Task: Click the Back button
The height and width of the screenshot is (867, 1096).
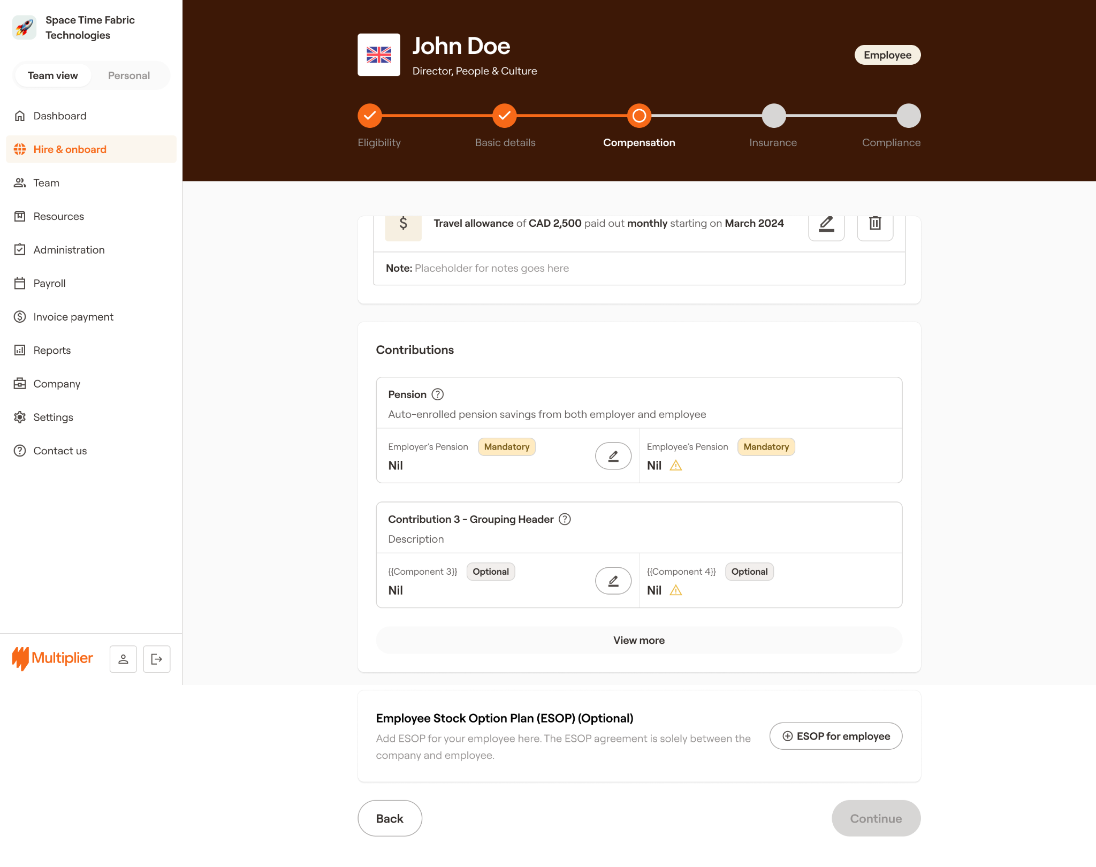Action: click(x=390, y=818)
